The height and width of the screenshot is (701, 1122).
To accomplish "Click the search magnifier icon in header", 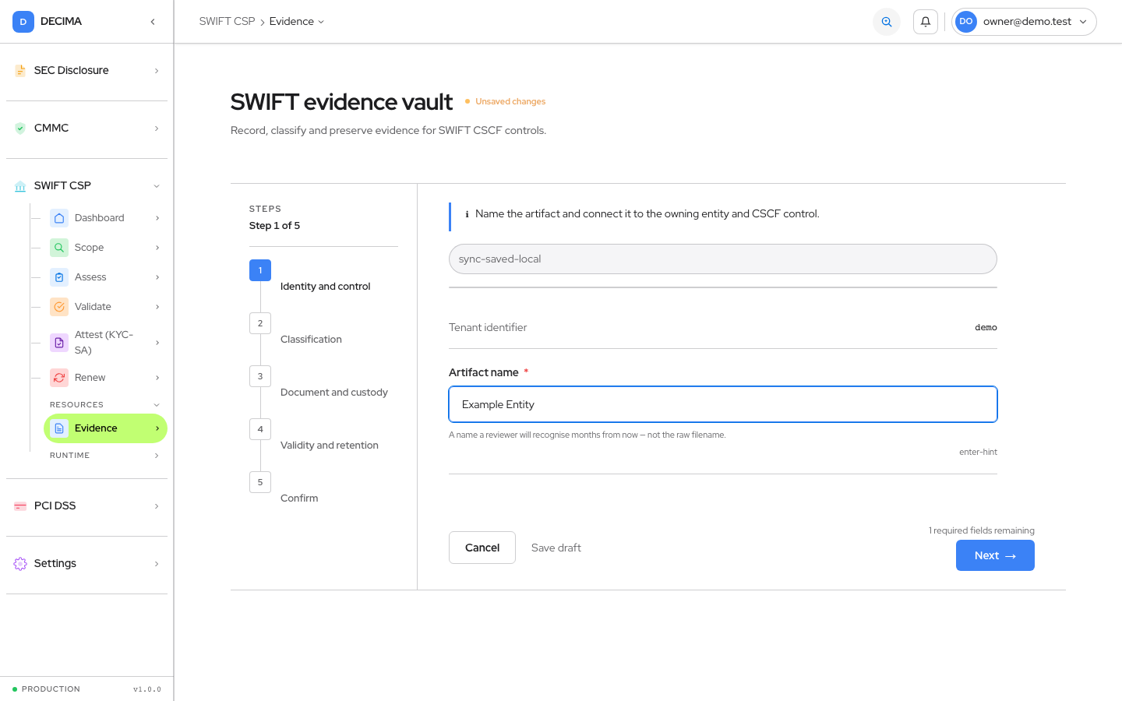I will pyautogui.click(x=887, y=22).
